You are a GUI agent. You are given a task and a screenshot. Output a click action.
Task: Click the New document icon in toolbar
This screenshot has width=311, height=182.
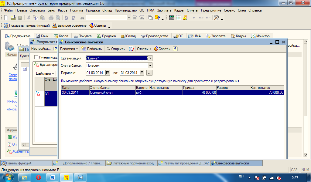(x=6, y=18)
